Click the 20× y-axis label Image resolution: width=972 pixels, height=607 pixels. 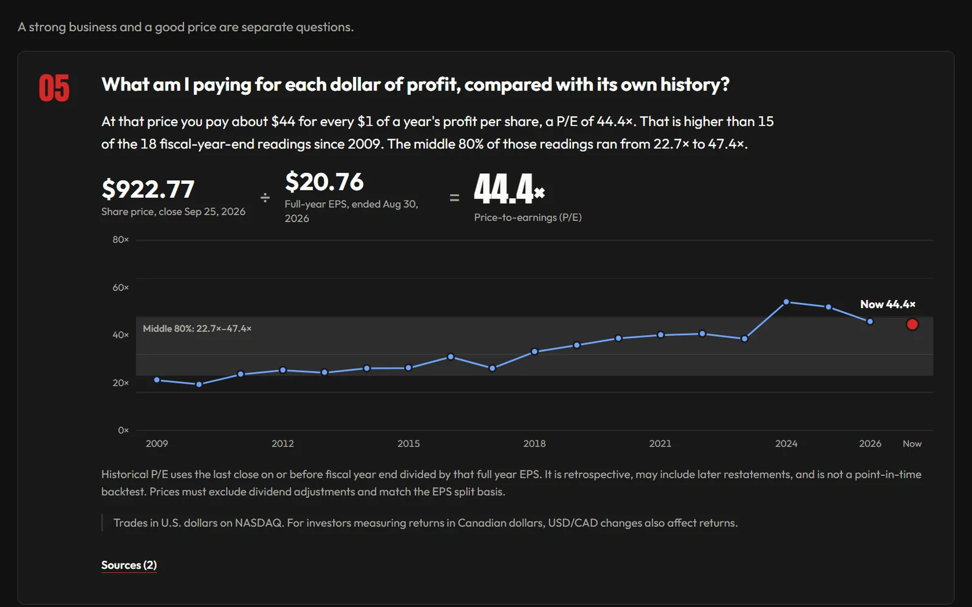[x=120, y=383]
